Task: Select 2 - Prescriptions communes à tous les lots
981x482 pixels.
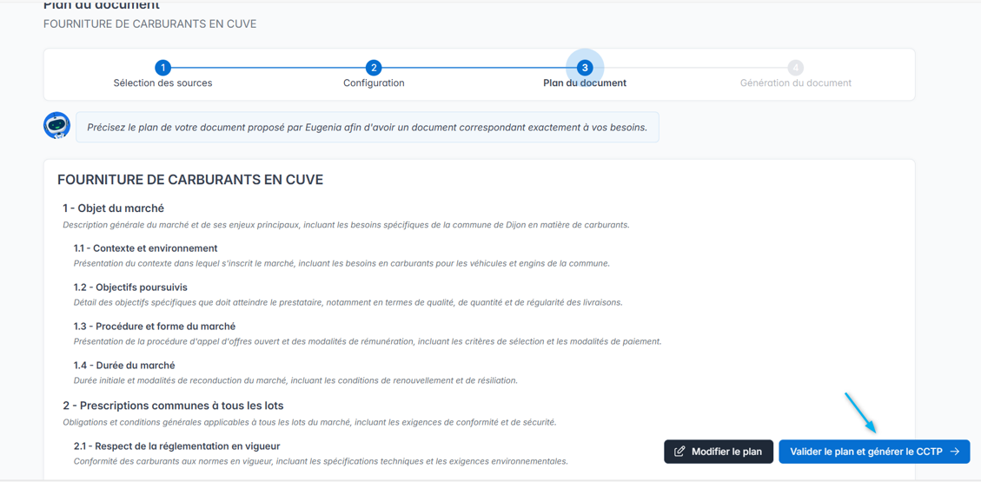Action: (173, 406)
